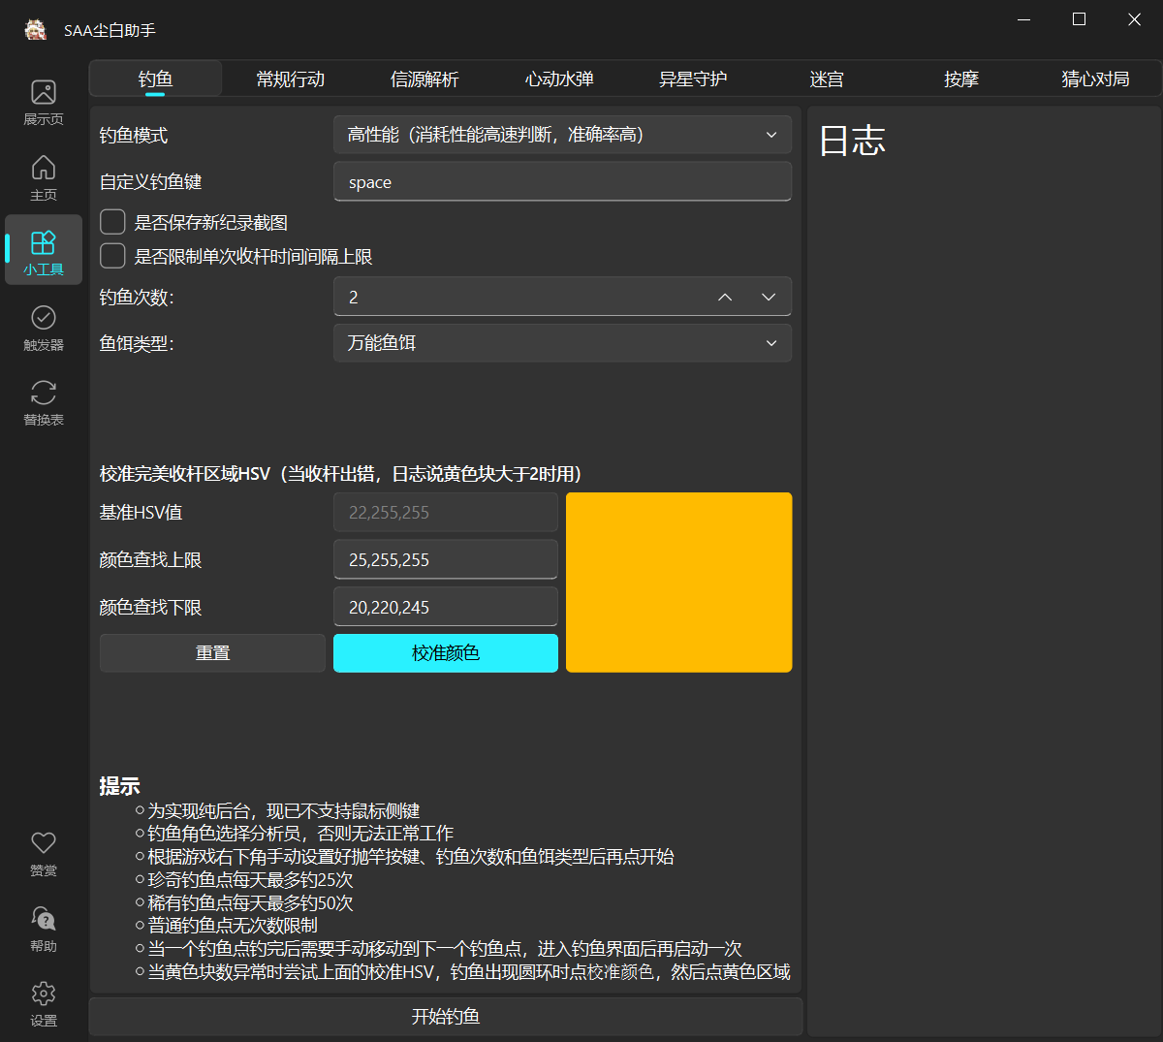1163x1042 pixels.
Task: Click the 日志 log heading
Action: 852,142
